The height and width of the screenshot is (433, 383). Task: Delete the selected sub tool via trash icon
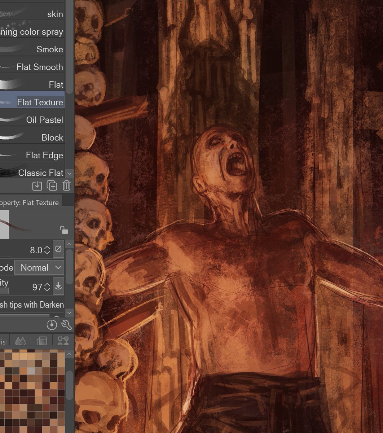pyautogui.click(x=66, y=185)
